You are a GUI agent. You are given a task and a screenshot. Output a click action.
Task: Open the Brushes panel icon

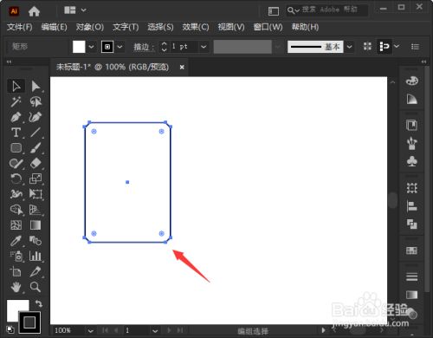click(x=411, y=143)
